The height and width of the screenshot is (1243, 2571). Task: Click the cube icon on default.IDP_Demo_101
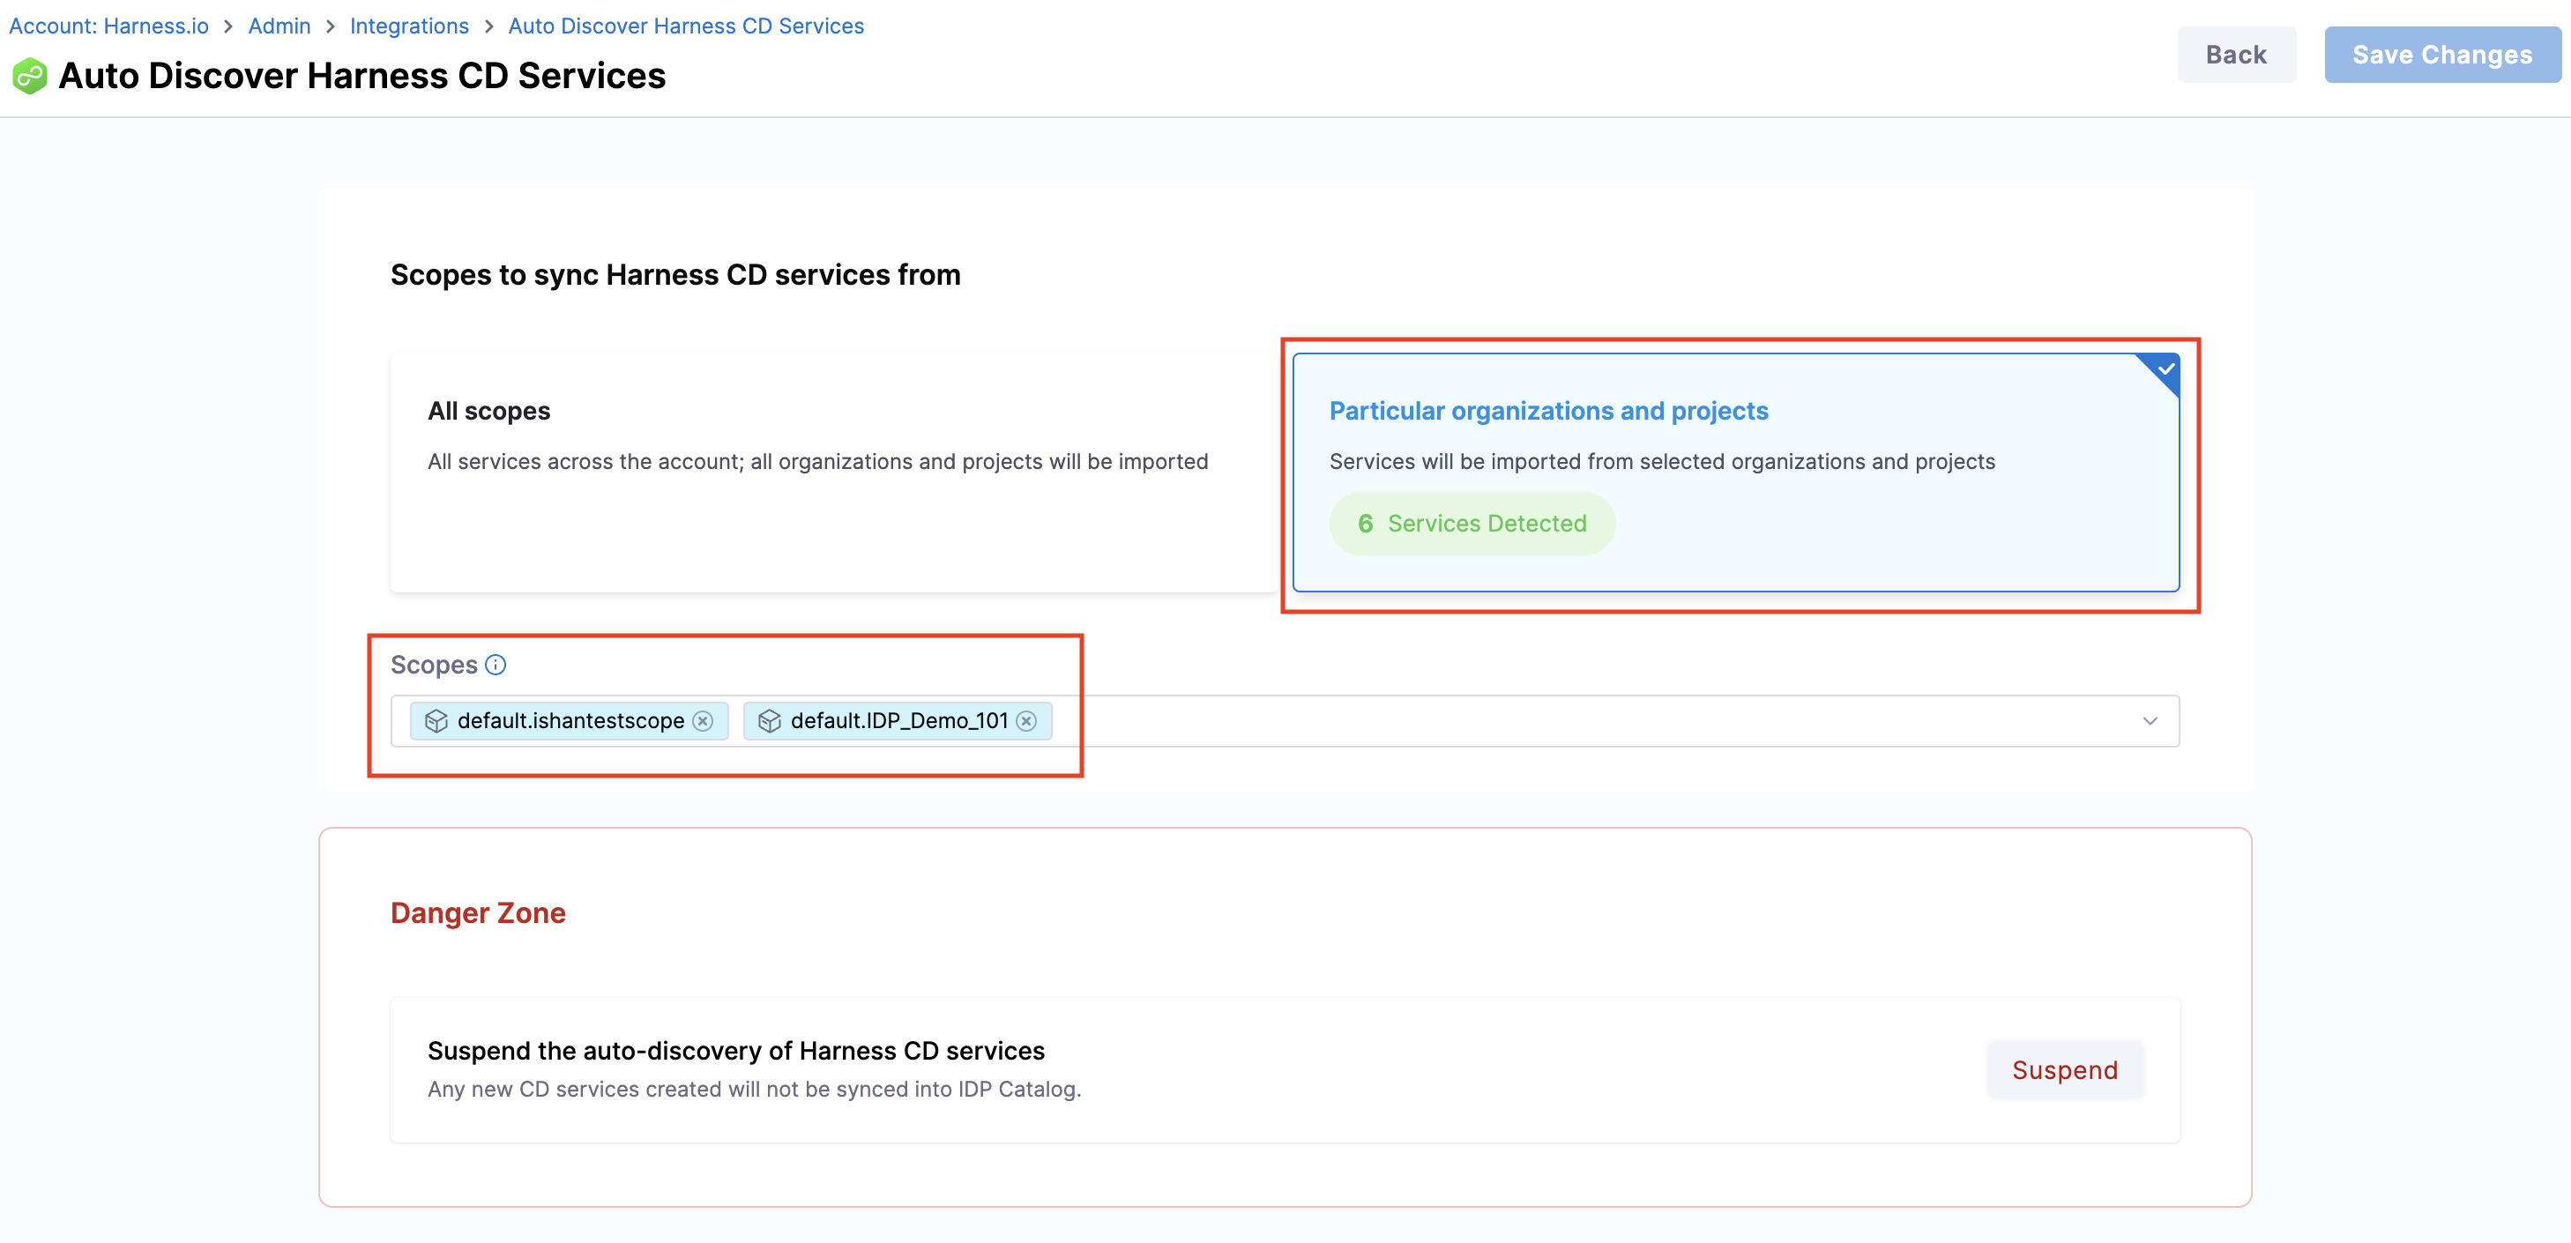click(x=770, y=721)
